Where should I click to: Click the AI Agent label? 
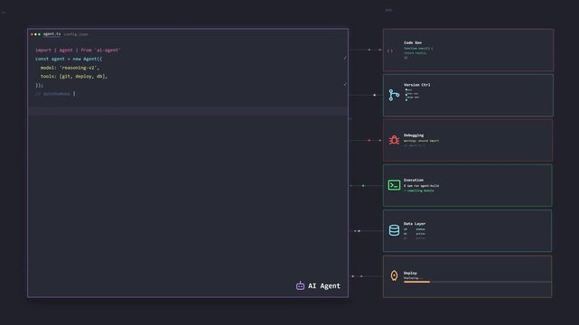[324, 286]
